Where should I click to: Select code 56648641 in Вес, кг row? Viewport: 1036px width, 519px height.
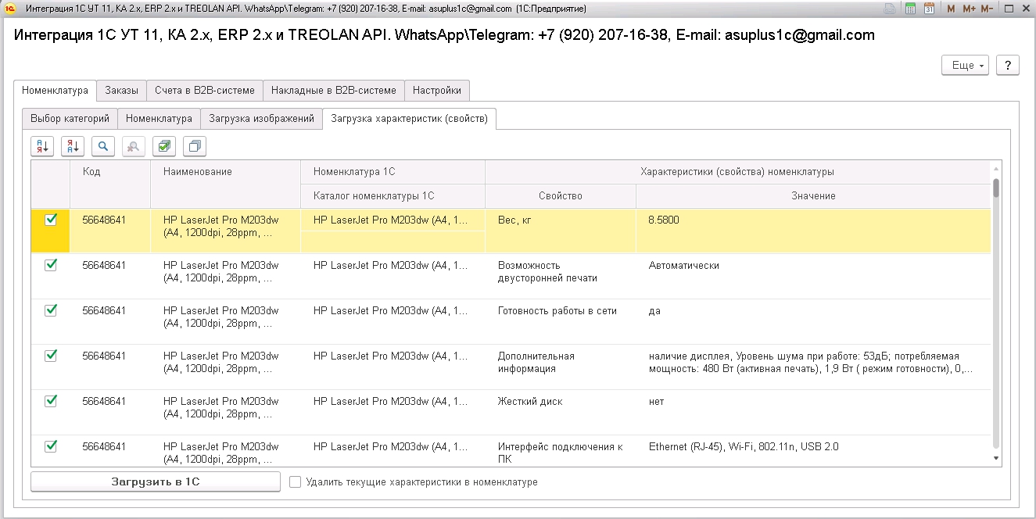(x=110, y=231)
